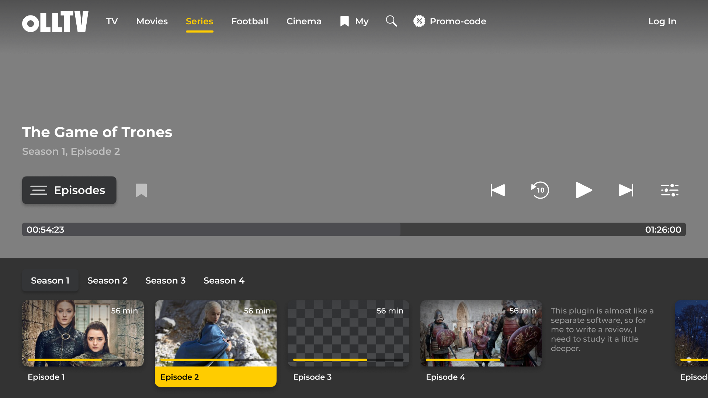Click Log In
This screenshot has height=398, width=708.
tap(662, 21)
